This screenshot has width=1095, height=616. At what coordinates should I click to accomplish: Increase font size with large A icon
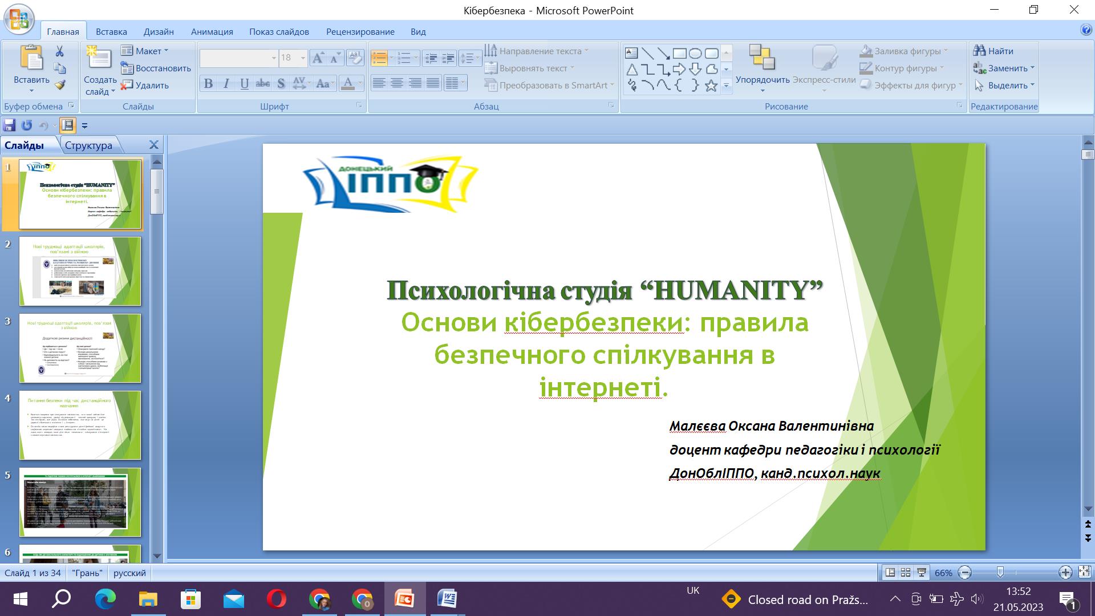point(318,57)
